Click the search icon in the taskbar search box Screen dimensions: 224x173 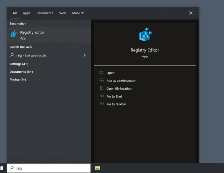click(x=12, y=168)
